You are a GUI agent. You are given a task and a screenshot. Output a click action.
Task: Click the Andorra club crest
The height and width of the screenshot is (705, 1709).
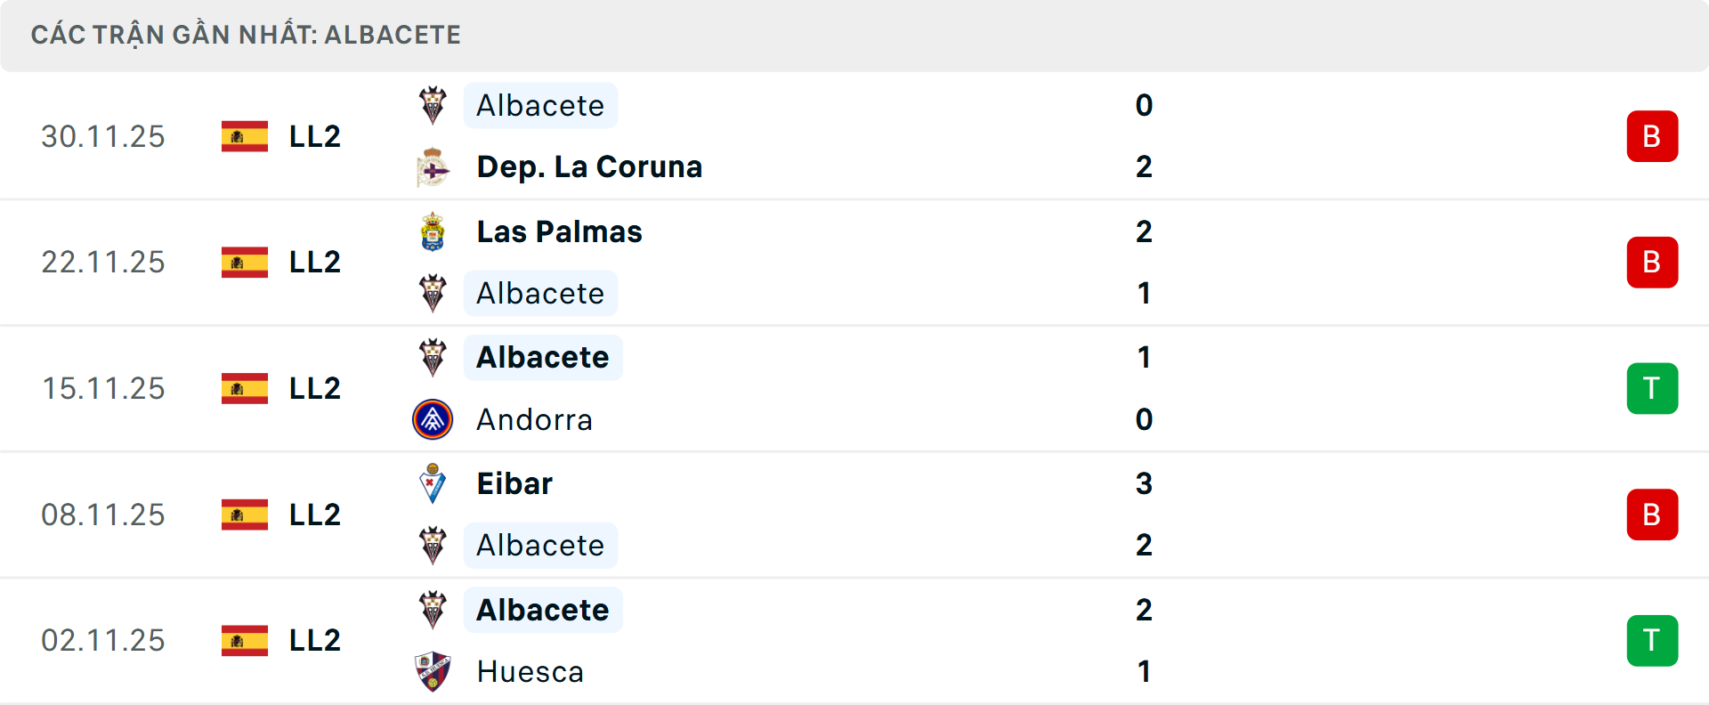tap(433, 420)
